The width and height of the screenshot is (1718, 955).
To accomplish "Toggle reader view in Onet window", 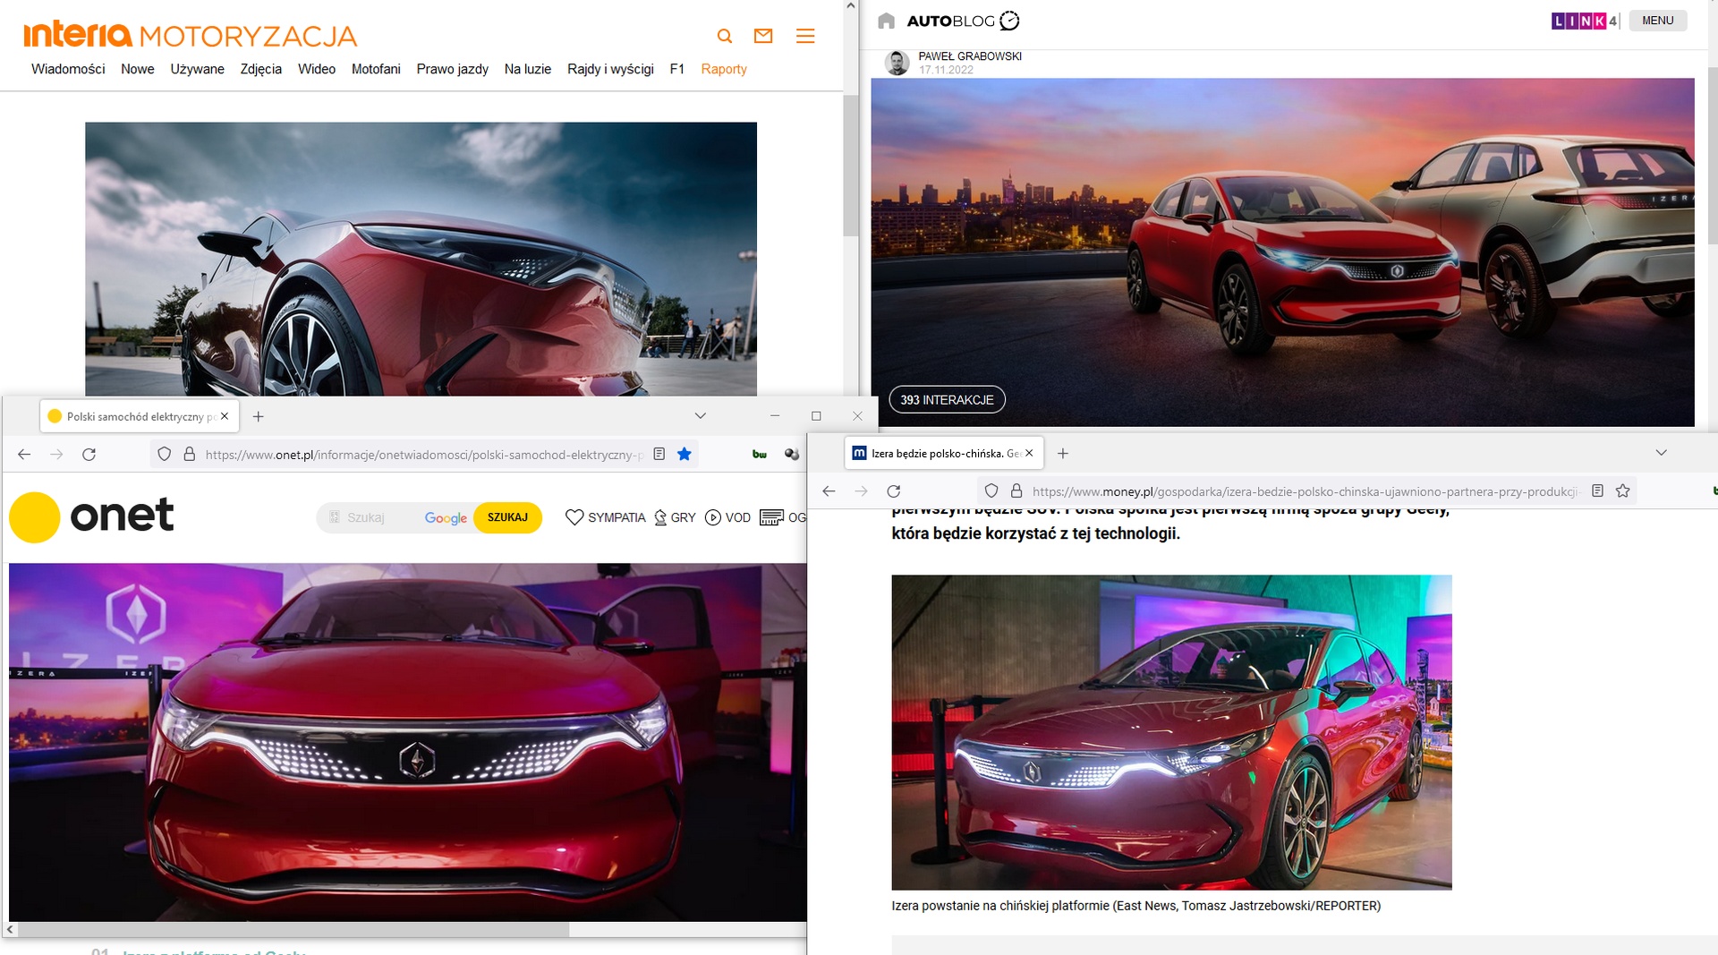I will coord(659,454).
